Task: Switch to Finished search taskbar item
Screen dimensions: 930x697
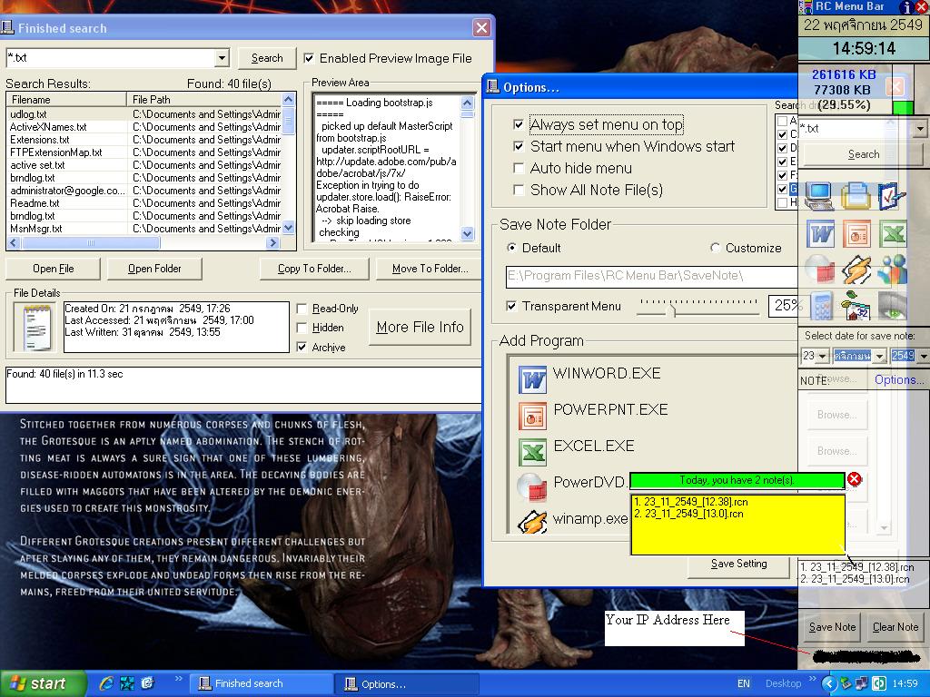Action: click(x=262, y=683)
